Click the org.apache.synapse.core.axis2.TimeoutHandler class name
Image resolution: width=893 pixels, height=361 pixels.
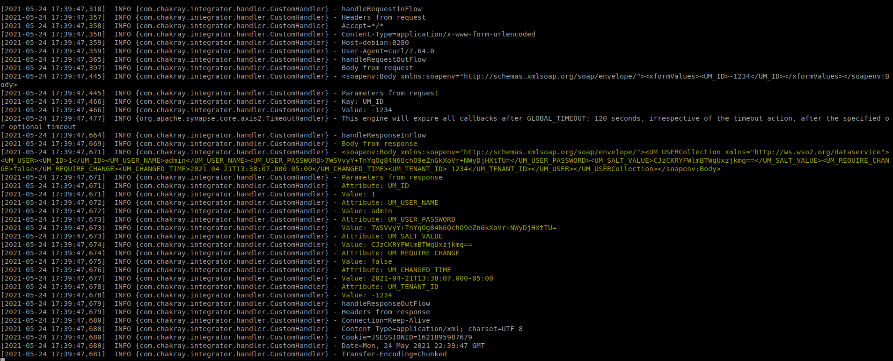[234, 118]
